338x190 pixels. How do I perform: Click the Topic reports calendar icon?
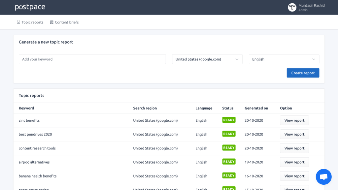click(x=18, y=22)
